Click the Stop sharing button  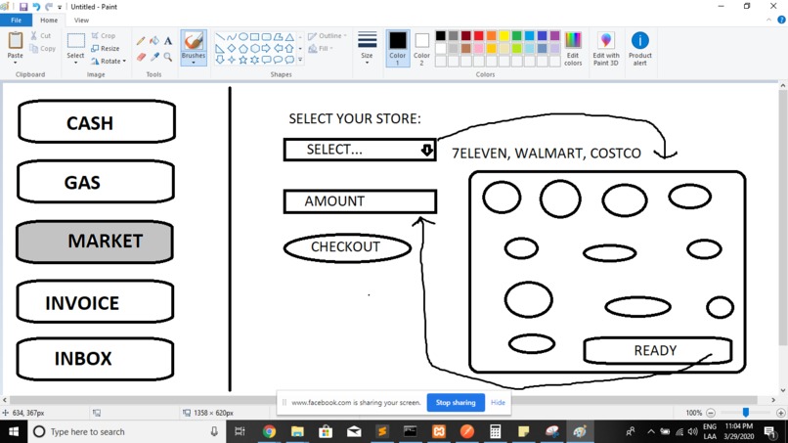click(x=456, y=402)
